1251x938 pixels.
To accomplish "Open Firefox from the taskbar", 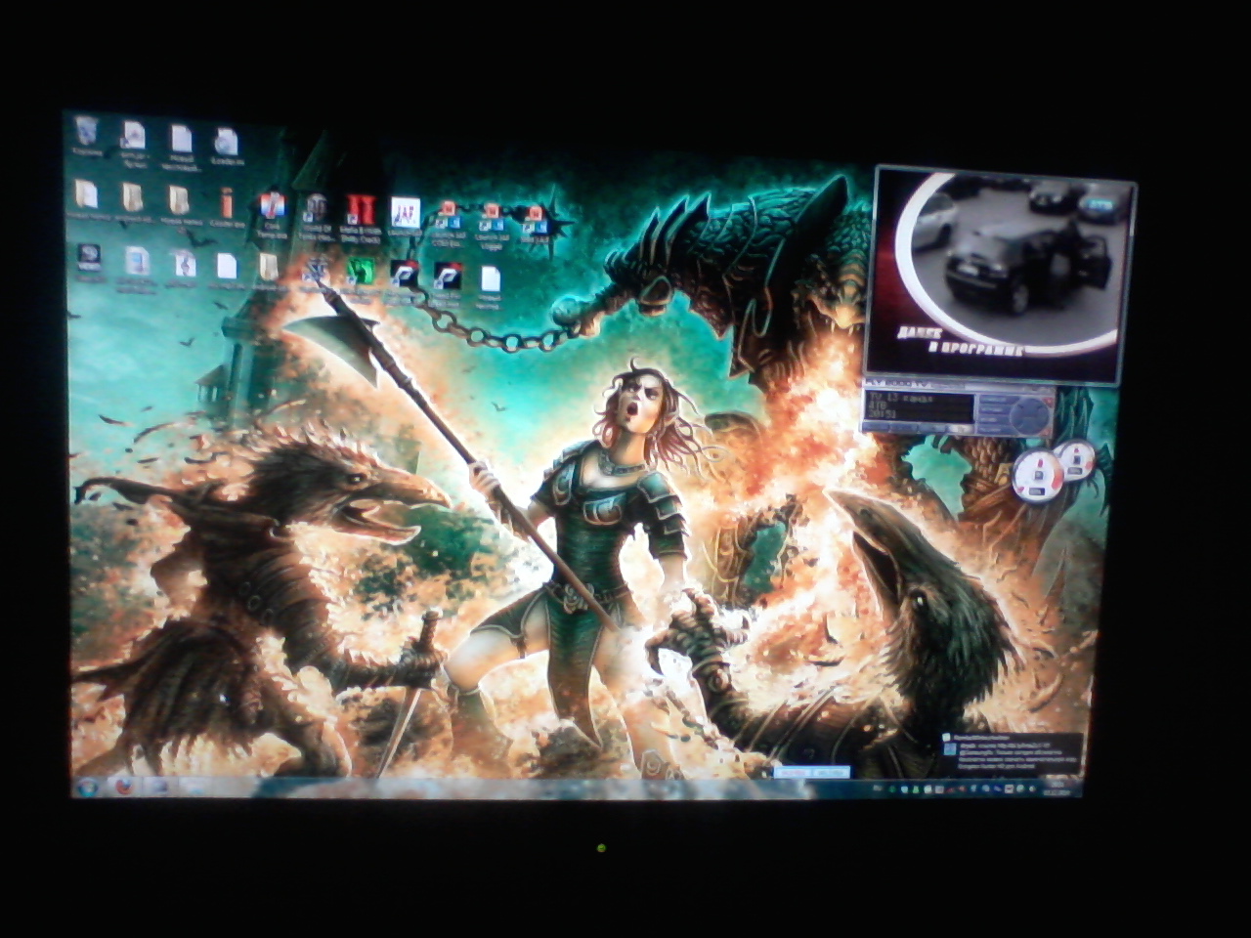I will [122, 786].
